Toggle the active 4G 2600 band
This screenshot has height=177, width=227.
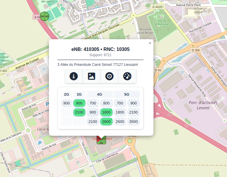(x=106, y=122)
